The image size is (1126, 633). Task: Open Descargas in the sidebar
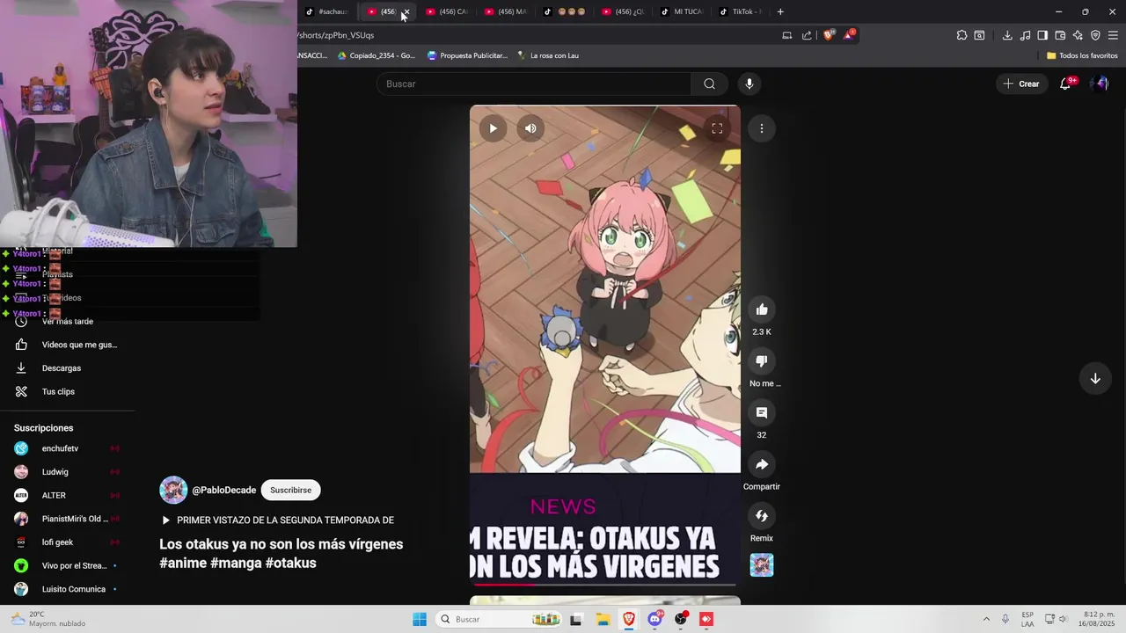[67, 368]
